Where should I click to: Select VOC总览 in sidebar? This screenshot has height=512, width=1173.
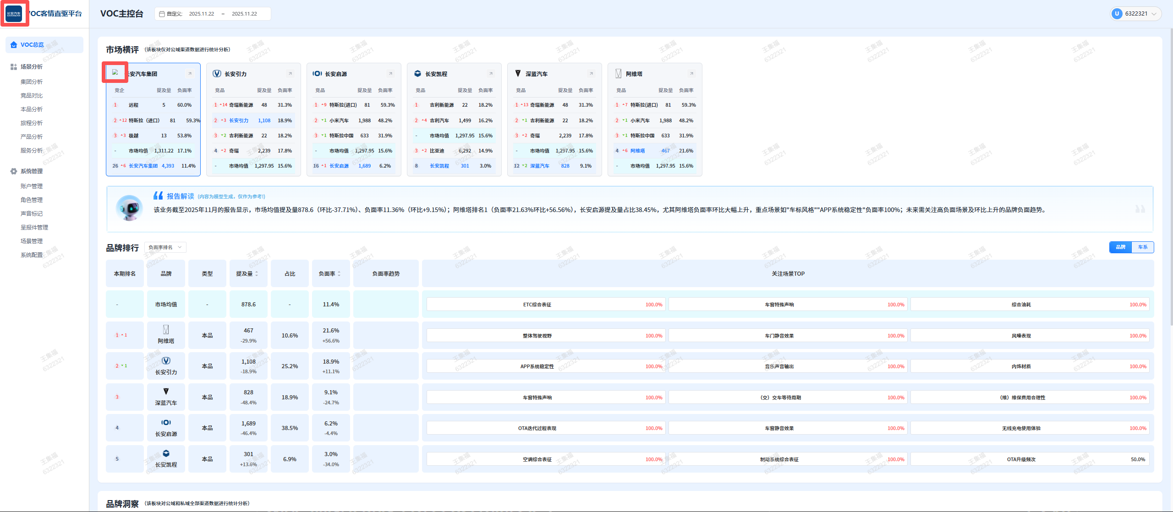(x=32, y=45)
